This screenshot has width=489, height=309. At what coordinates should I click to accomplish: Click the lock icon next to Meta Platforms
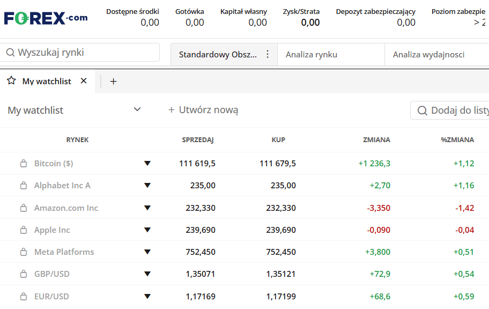pos(24,252)
